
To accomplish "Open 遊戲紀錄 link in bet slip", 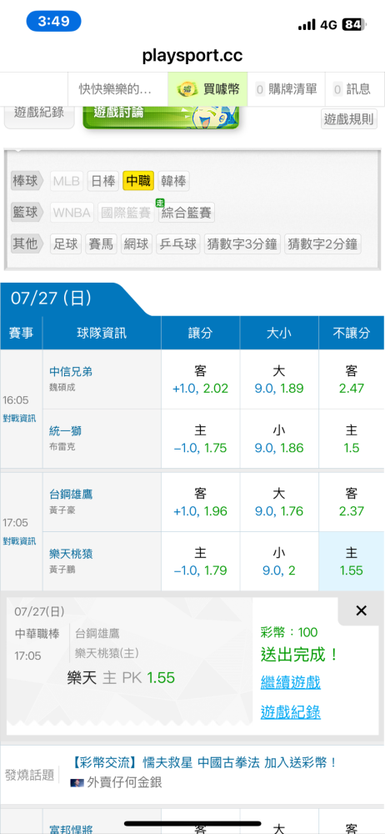I will [x=290, y=711].
